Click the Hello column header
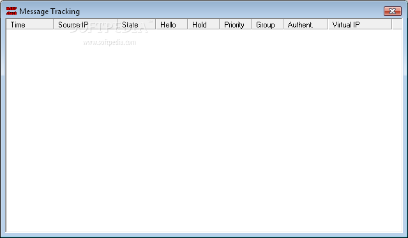408x238 pixels. (172, 24)
